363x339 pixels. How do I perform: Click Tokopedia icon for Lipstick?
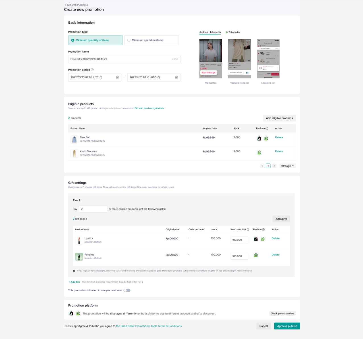click(263, 239)
